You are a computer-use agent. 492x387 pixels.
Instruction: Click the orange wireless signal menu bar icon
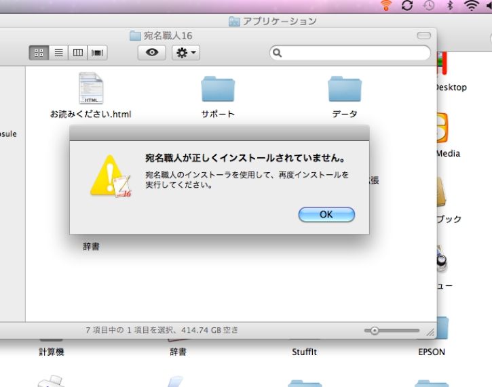click(386, 5)
